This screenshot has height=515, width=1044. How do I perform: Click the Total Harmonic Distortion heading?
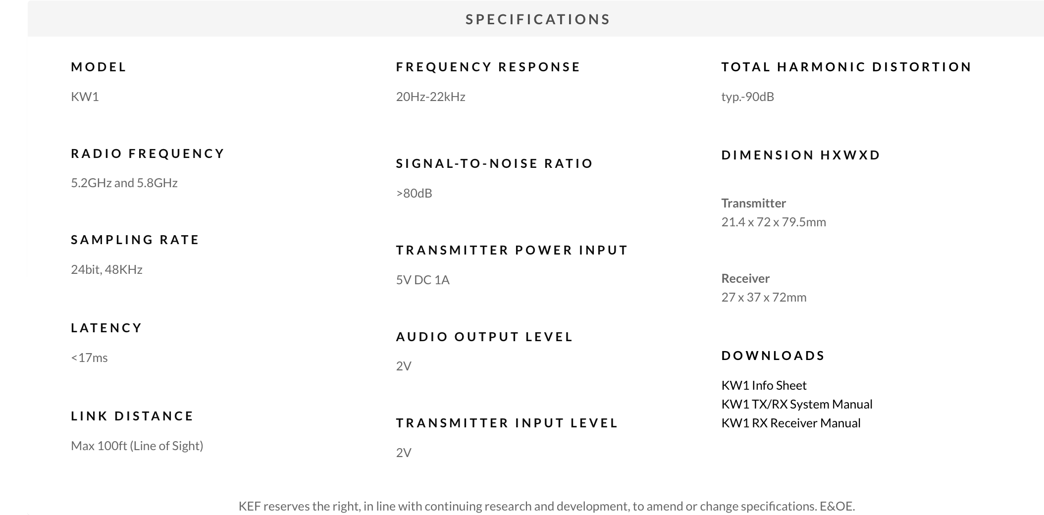[846, 67]
